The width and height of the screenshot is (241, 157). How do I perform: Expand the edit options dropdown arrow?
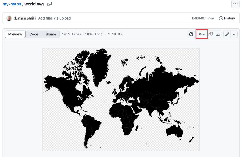234,34
